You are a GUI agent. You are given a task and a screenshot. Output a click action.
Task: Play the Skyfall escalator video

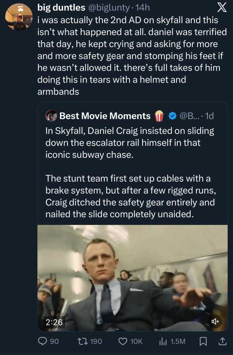132,278
